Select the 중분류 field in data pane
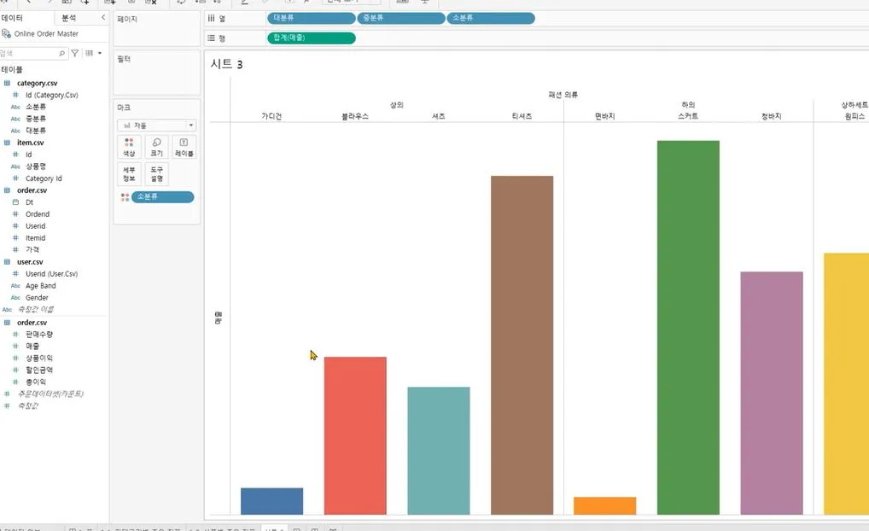The width and height of the screenshot is (869, 531). 36,119
